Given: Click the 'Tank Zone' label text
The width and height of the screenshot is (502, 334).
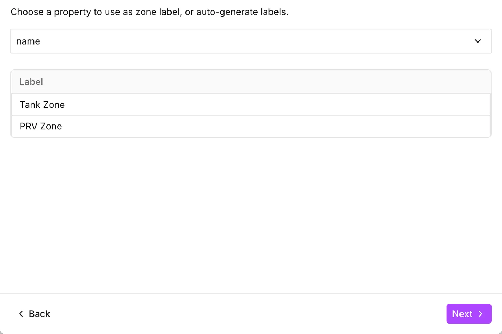Looking at the screenshot, I should pos(42,105).
